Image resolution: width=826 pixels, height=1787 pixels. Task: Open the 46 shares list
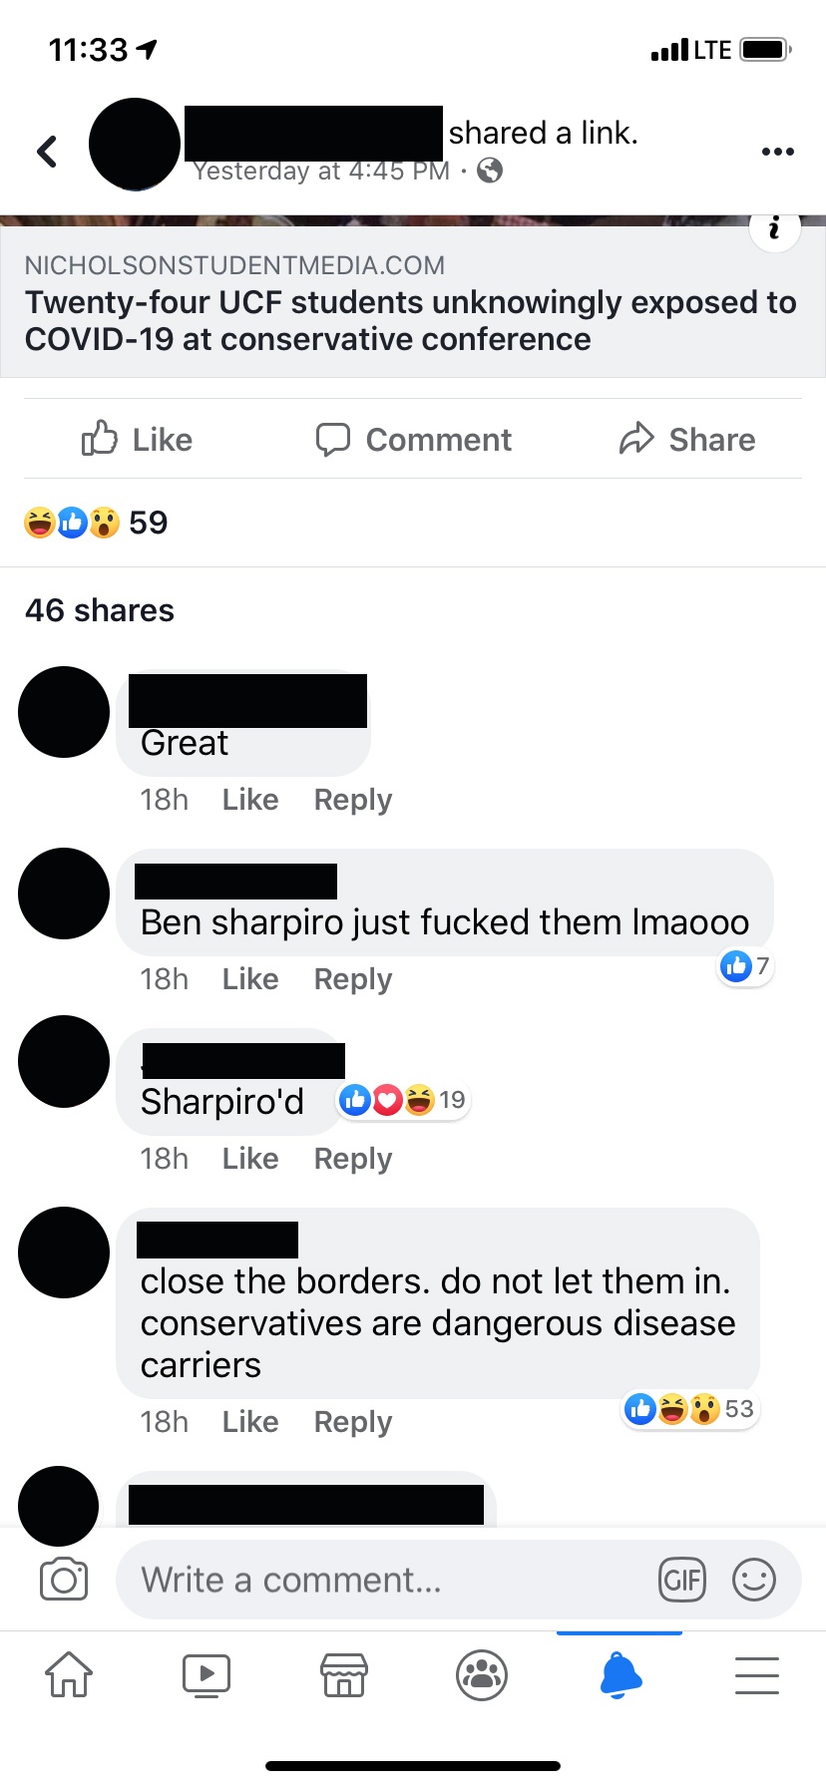[x=100, y=609]
